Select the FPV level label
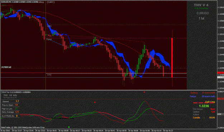This screenshot has height=132, width=224. [49, 75]
